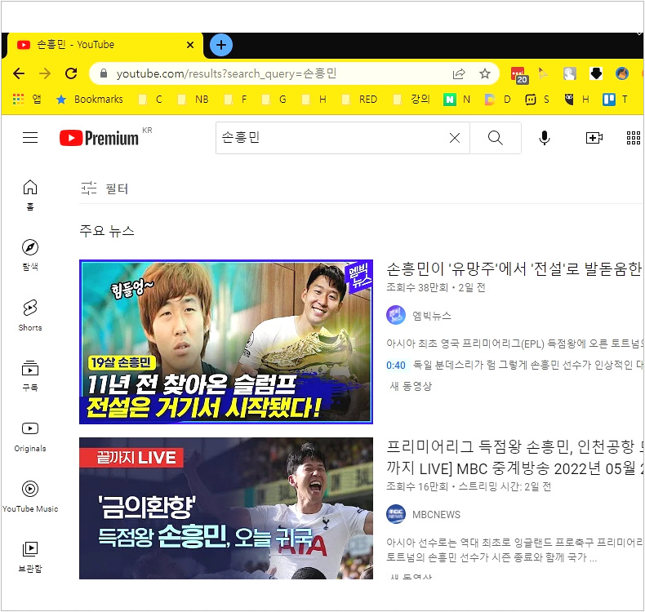
Task: Clear the search query with the X
Action: point(455,138)
